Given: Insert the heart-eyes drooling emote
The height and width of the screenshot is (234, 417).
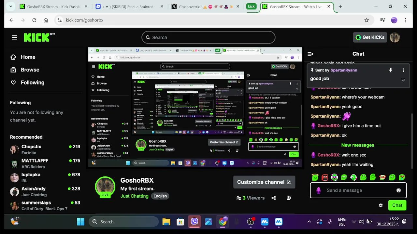Looking at the screenshot, I should [402, 177].
